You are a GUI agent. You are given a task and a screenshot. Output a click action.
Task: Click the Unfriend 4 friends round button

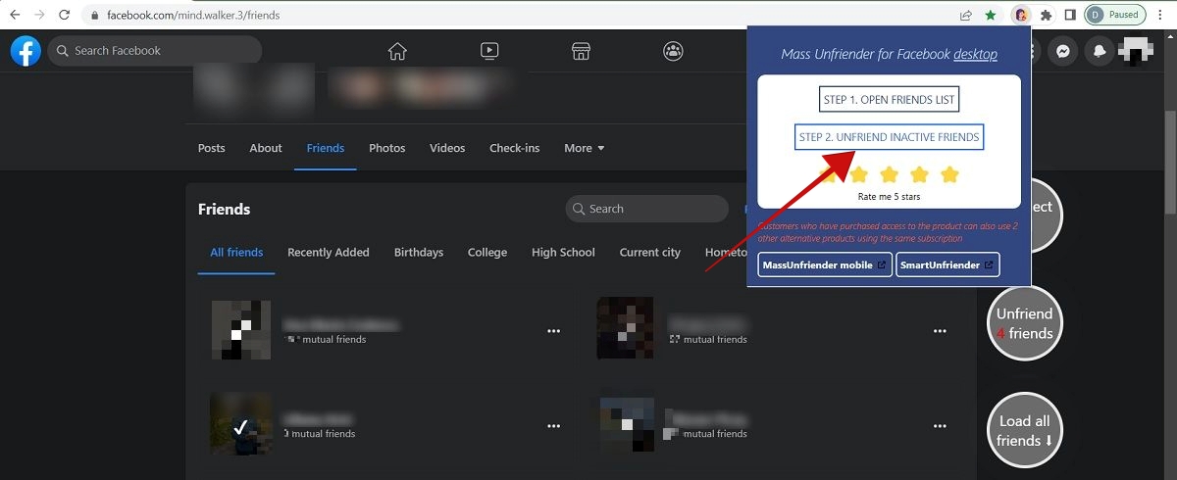point(1025,323)
